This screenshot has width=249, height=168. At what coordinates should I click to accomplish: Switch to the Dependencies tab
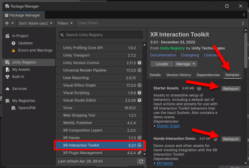pos(208,75)
